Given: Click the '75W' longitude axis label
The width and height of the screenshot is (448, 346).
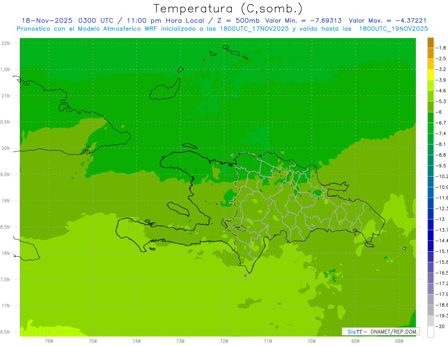Looking at the screenshot, I should [x=93, y=341].
